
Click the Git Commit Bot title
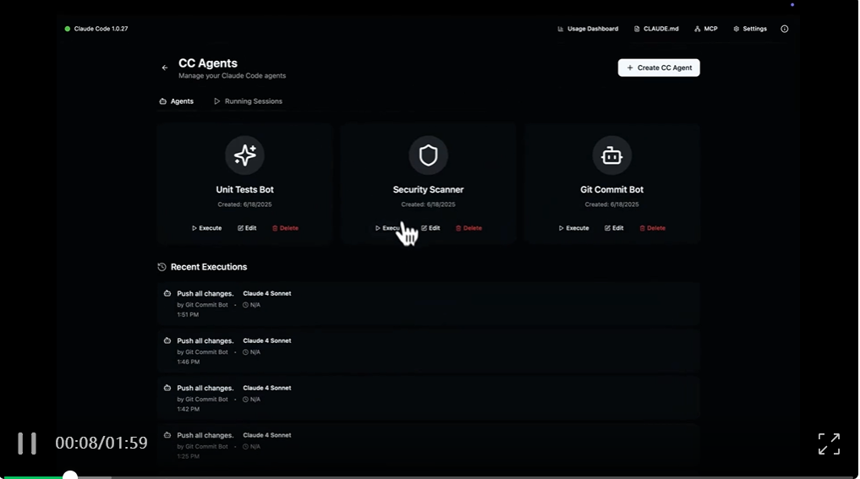tap(611, 189)
